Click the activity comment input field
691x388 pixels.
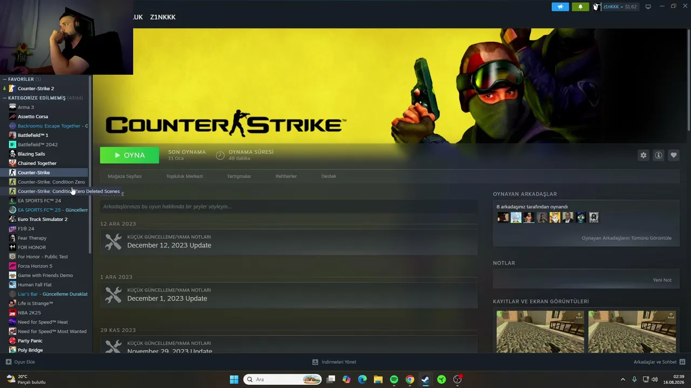pos(289,206)
